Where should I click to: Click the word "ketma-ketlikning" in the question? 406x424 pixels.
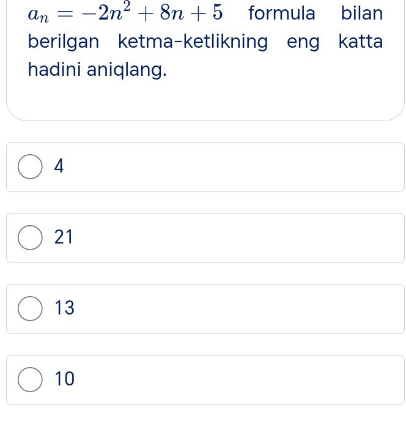[x=193, y=42]
